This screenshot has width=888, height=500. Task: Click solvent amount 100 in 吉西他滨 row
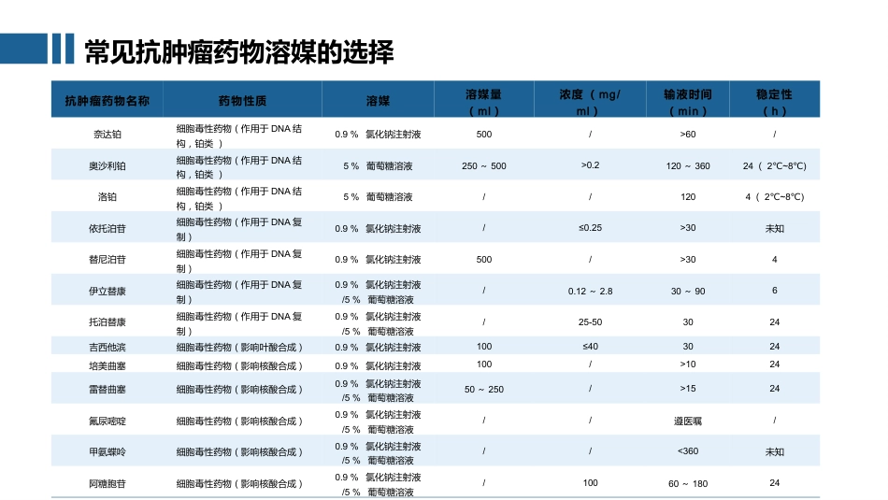click(483, 346)
